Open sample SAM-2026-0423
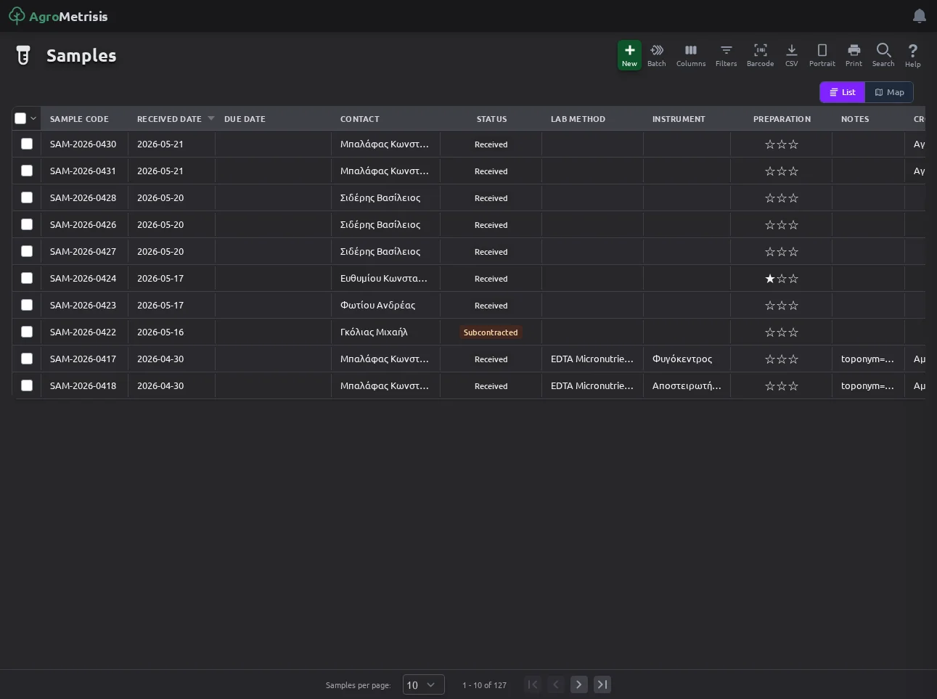 [83, 306]
